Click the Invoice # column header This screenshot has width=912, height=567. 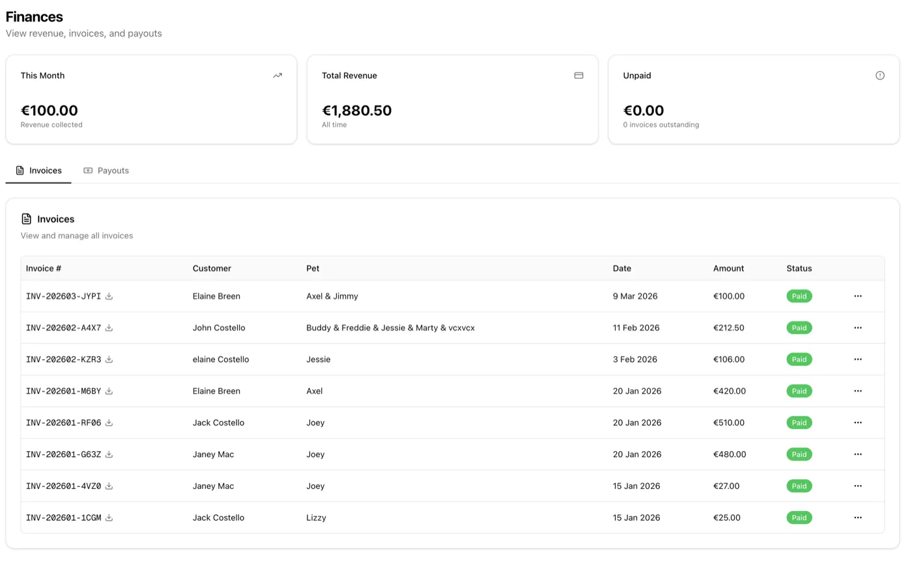pos(43,268)
